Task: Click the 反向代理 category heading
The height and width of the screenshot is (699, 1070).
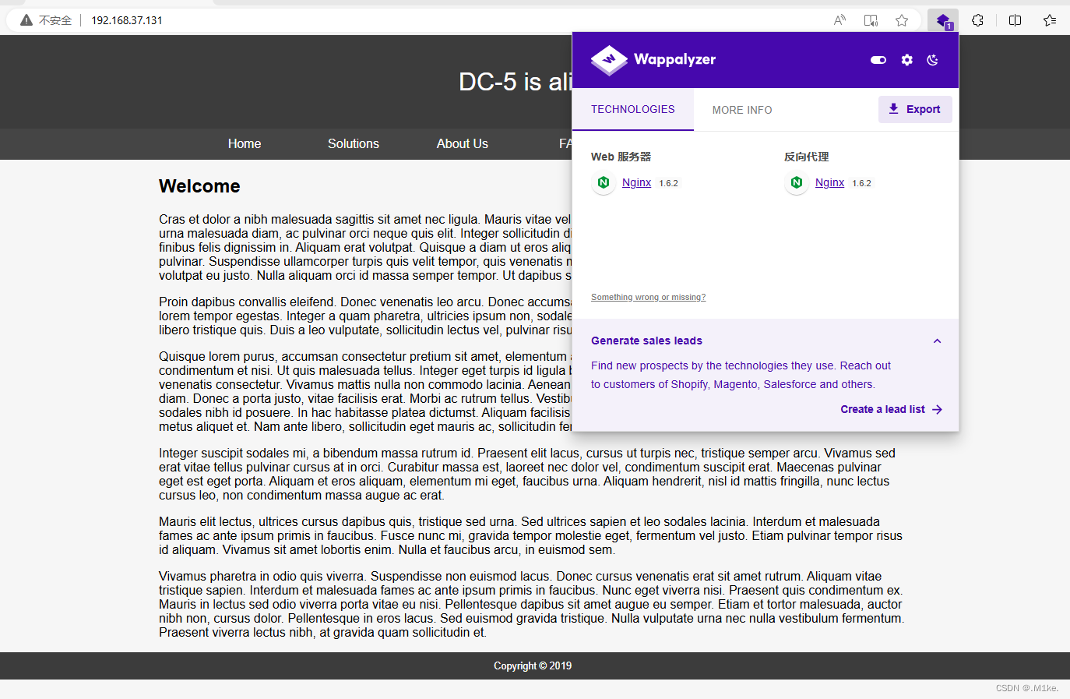Action: point(806,157)
